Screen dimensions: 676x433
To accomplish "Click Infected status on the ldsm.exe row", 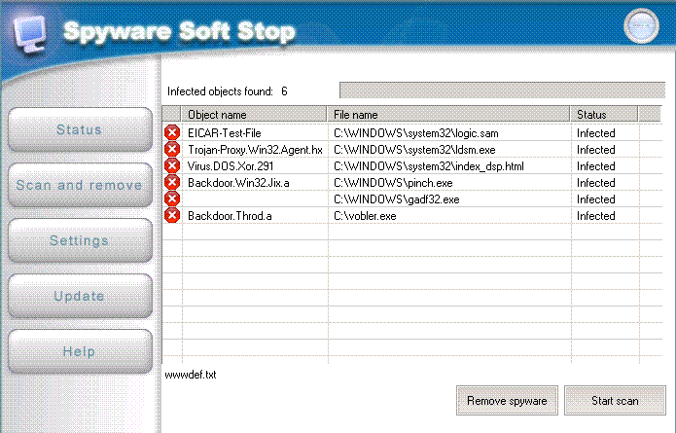I will pos(596,150).
